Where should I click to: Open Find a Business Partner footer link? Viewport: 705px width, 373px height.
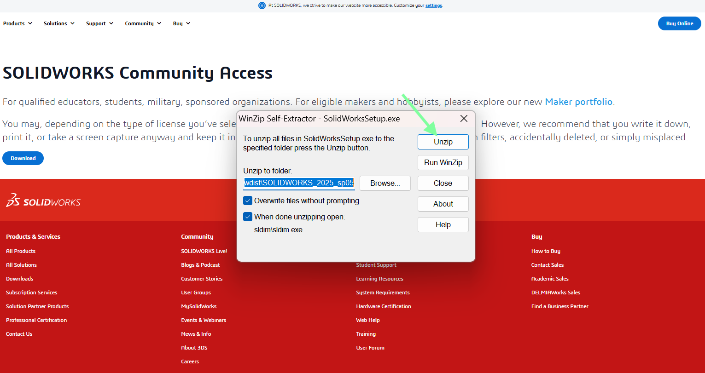(x=560, y=306)
